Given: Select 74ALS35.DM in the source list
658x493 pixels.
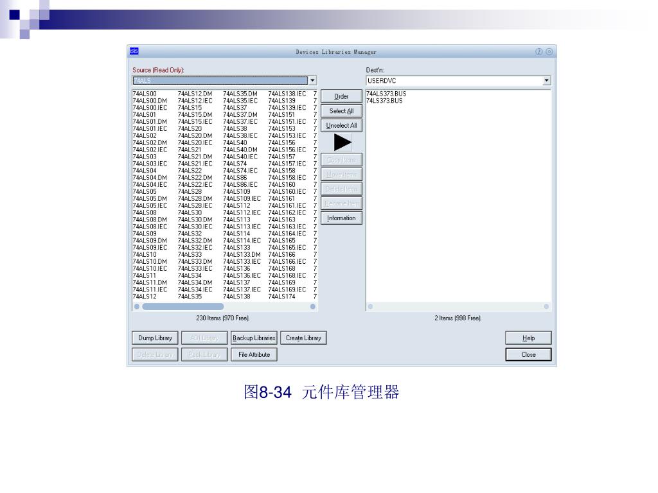Looking at the screenshot, I should pos(240,94).
